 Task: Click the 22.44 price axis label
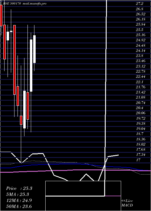click(140, 77)
